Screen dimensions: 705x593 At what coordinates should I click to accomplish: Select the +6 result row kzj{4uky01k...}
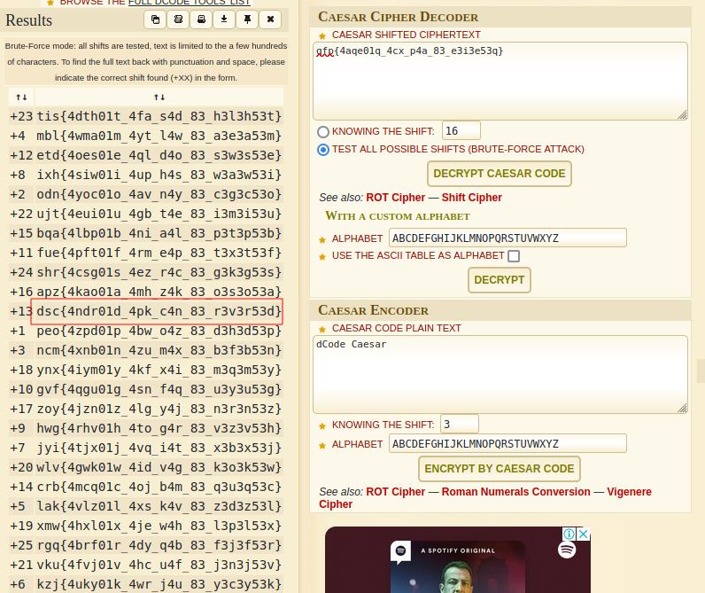pyautogui.click(x=145, y=584)
